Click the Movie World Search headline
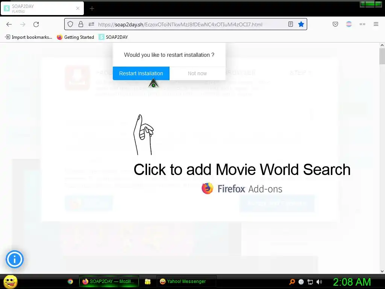The image size is (385, 289). pos(242,170)
